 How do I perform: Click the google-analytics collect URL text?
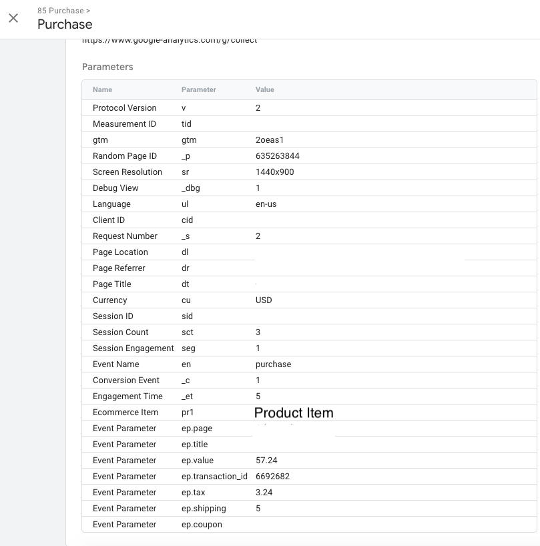coord(169,41)
